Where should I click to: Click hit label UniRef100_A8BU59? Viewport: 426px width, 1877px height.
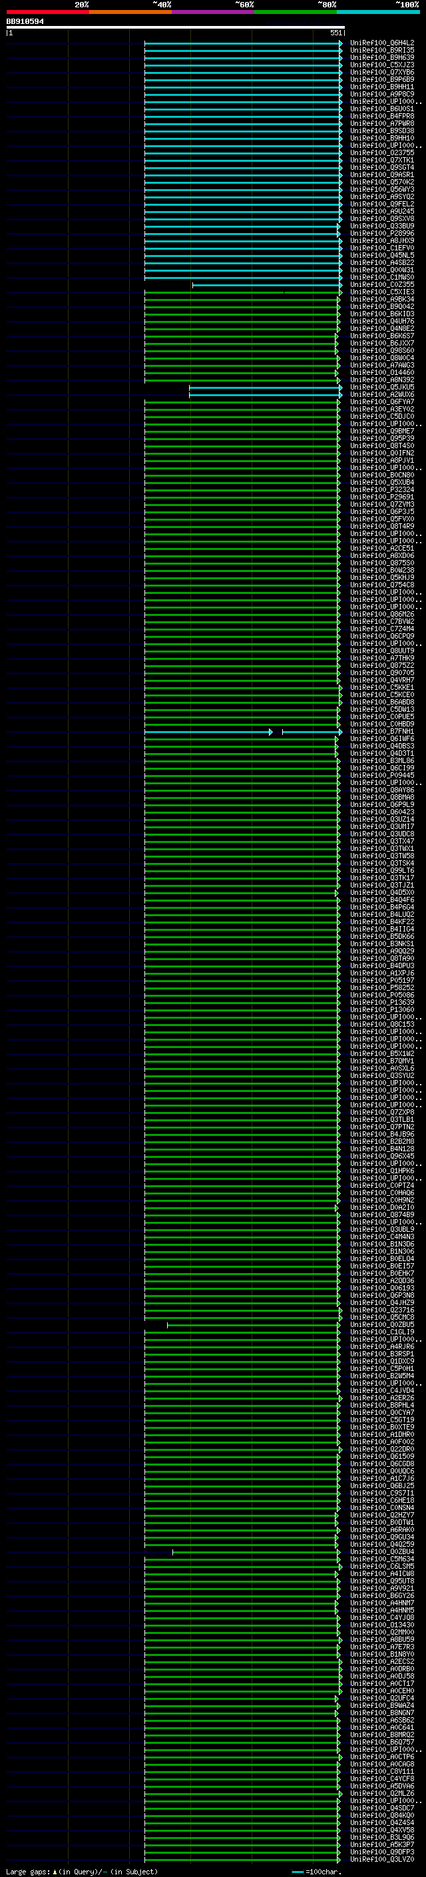381,1639
